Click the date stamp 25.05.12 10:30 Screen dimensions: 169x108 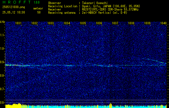click(x=14, y=12)
